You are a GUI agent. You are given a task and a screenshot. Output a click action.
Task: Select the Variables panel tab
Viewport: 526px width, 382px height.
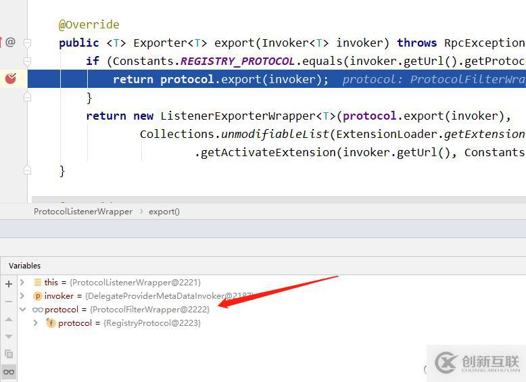tap(25, 266)
